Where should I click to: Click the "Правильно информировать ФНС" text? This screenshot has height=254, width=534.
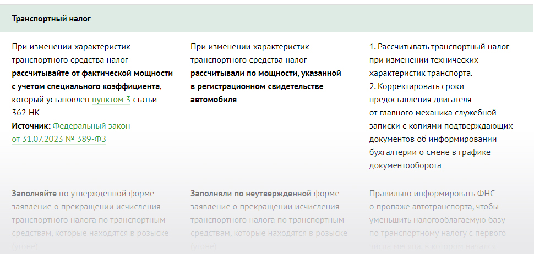pos(429,194)
